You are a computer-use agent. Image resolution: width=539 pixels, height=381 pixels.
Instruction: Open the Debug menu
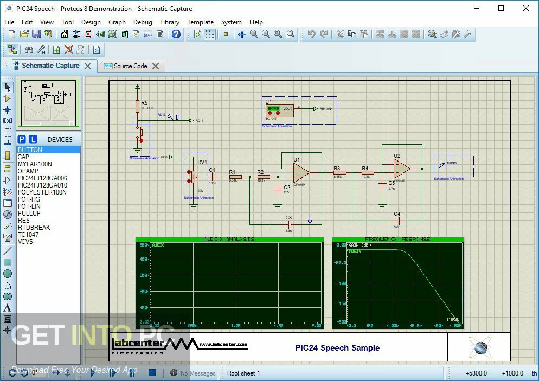tap(143, 22)
